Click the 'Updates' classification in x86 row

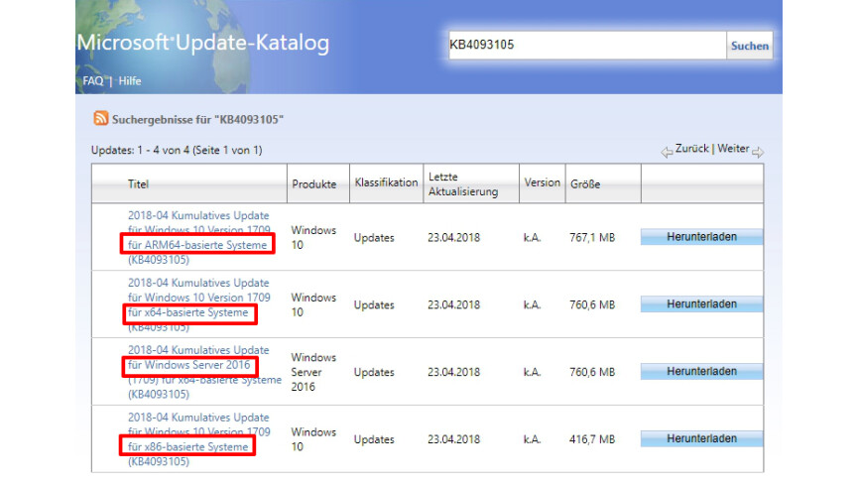pos(374,439)
